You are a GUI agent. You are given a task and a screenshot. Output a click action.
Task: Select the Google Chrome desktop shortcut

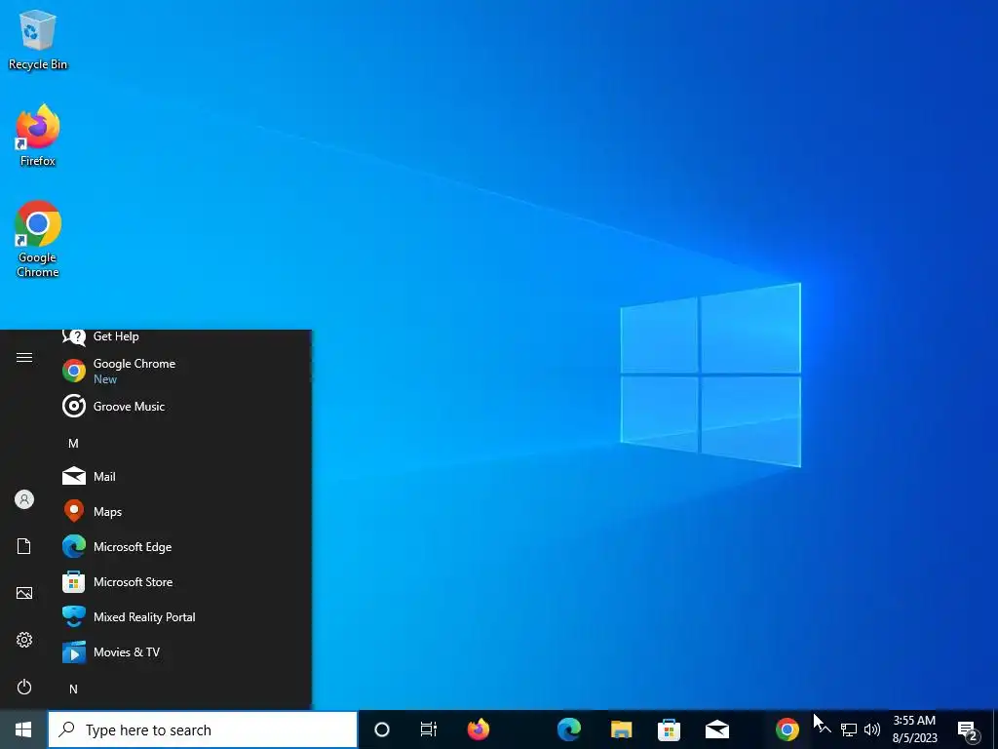[x=38, y=240]
